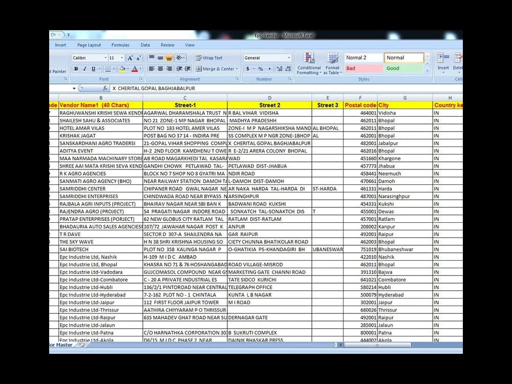Select the 'Bhubaneshwar' city cell
Screen dimensions: 512x384
(x=405, y=249)
